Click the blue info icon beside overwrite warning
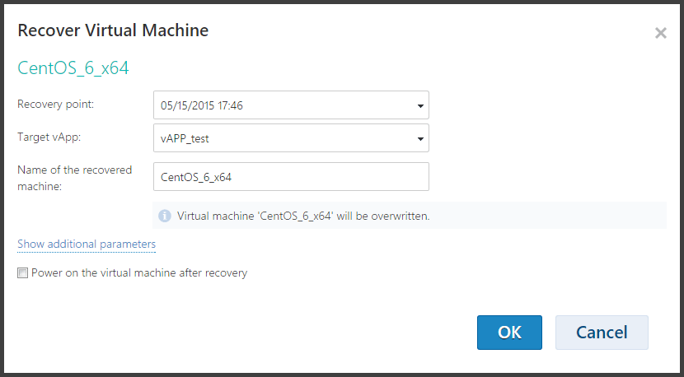The width and height of the screenshot is (684, 377). [x=165, y=216]
